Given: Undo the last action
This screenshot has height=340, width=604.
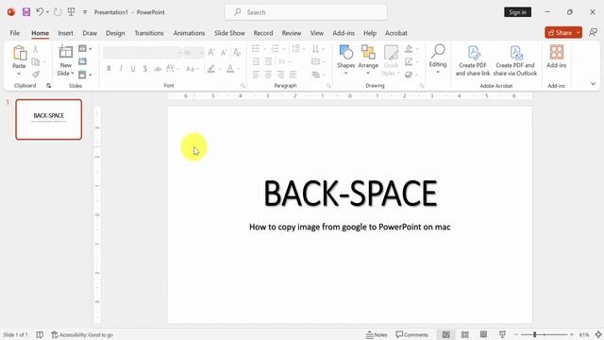Looking at the screenshot, I should point(40,12).
